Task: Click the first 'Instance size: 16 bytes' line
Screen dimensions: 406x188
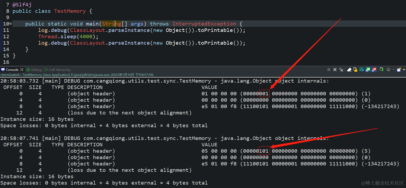Action: (37, 119)
